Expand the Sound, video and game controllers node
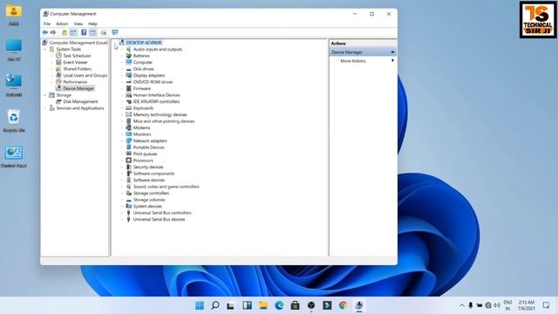This screenshot has width=558, height=314. tap(122, 187)
